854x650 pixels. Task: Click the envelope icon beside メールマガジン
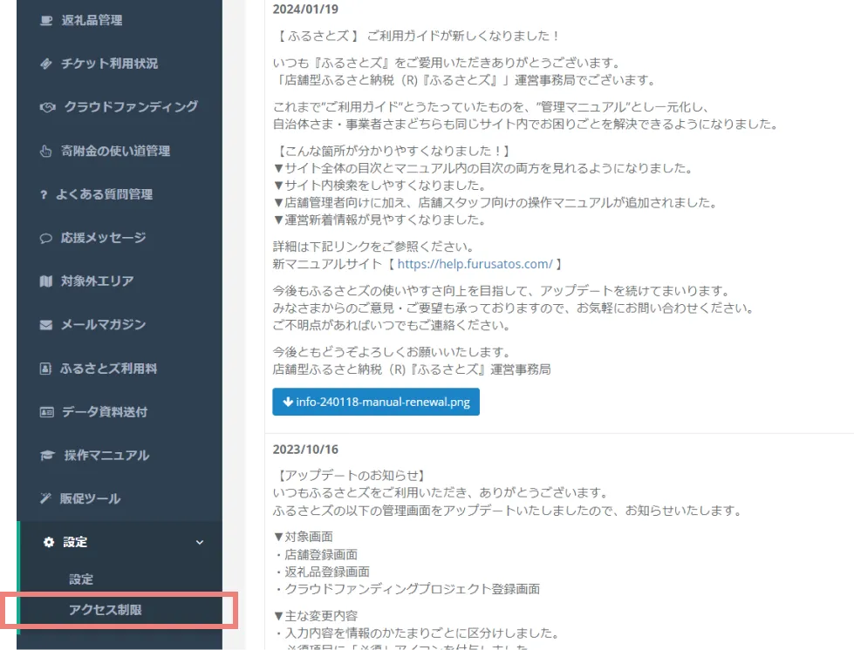[x=46, y=325]
